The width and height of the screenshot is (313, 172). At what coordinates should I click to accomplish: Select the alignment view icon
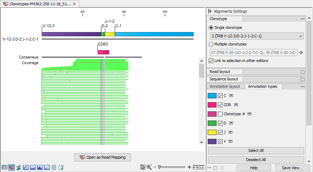pyautogui.click(x=12, y=167)
